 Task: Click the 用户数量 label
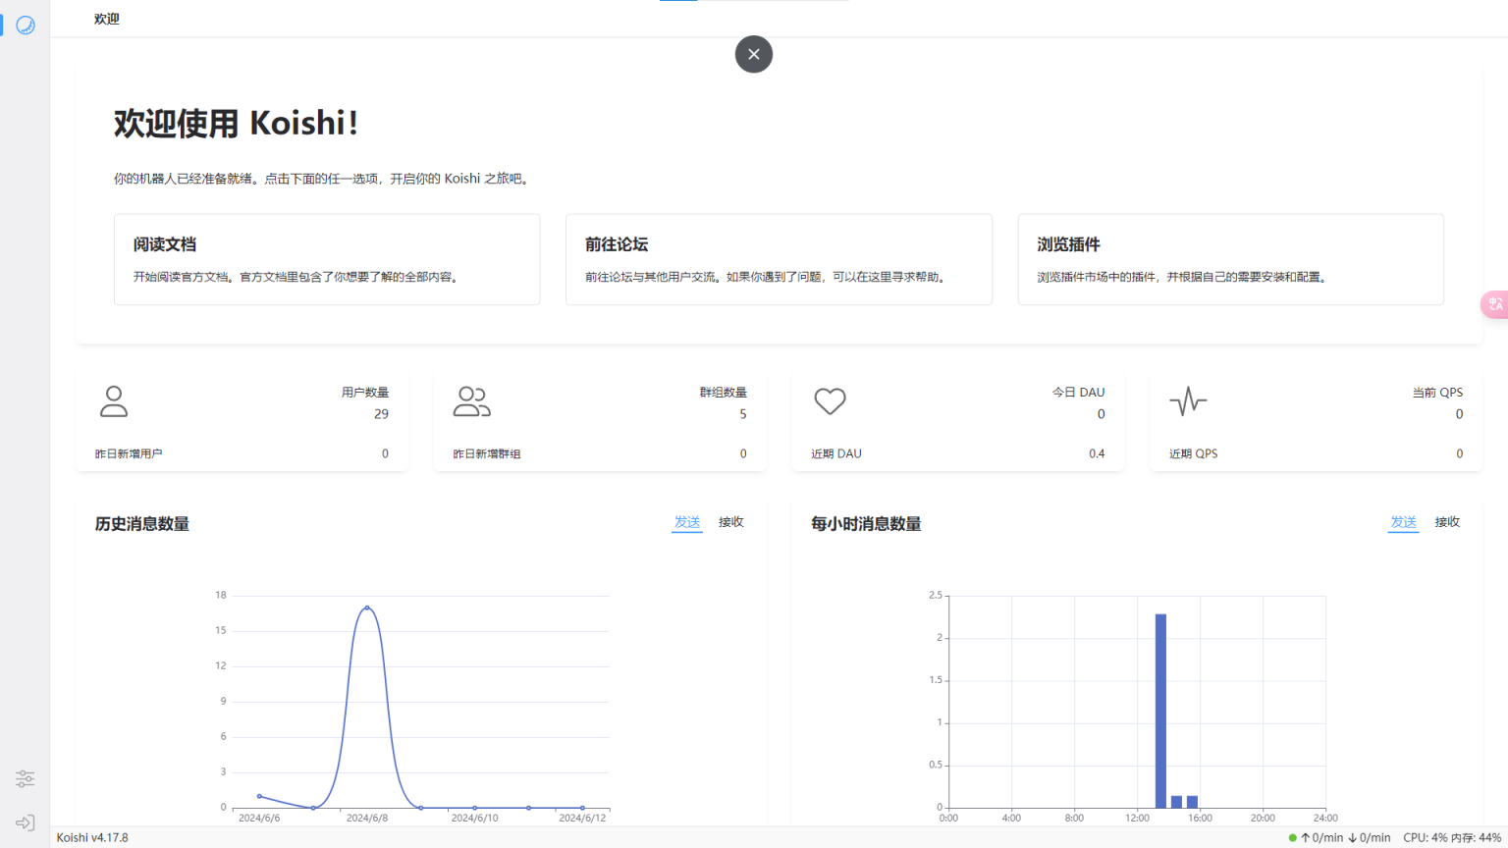[x=365, y=393]
